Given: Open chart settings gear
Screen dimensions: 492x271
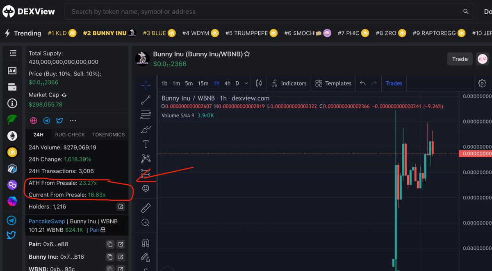Looking at the screenshot, I should click(x=482, y=83).
